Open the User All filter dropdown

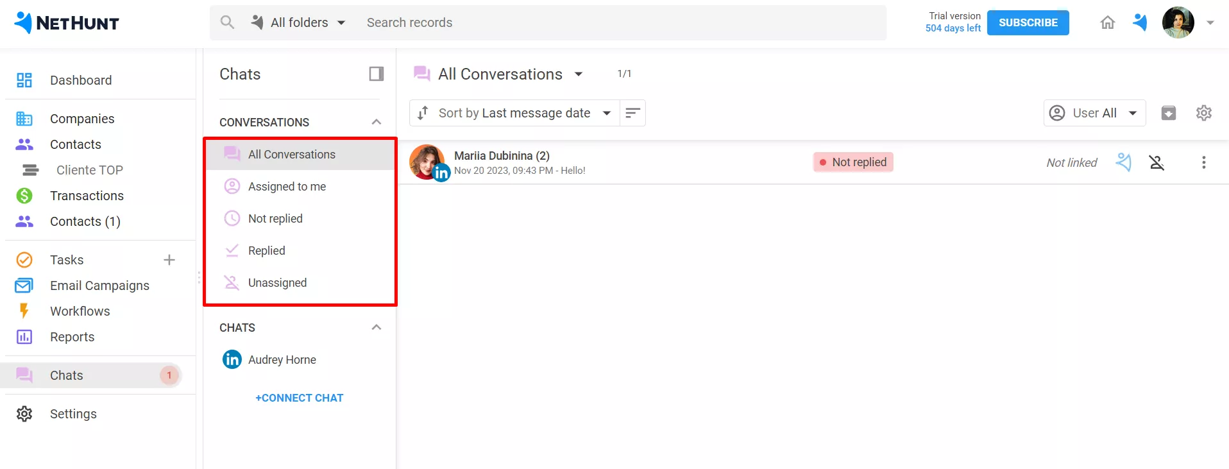(1094, 113)
